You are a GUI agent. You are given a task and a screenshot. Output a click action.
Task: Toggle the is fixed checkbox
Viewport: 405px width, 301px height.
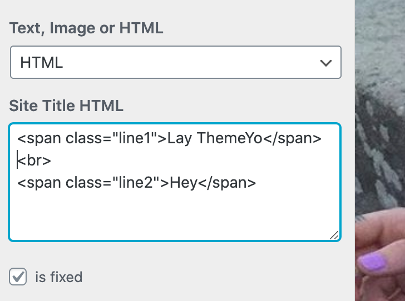click(18, 277)
